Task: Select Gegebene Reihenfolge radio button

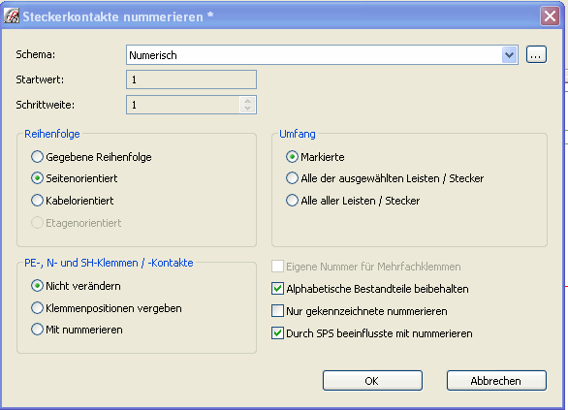Action: (x=37, y=157)
